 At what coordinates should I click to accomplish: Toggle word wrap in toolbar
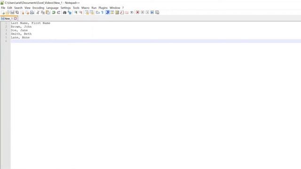pyautogui.click(x=97, y=13)
